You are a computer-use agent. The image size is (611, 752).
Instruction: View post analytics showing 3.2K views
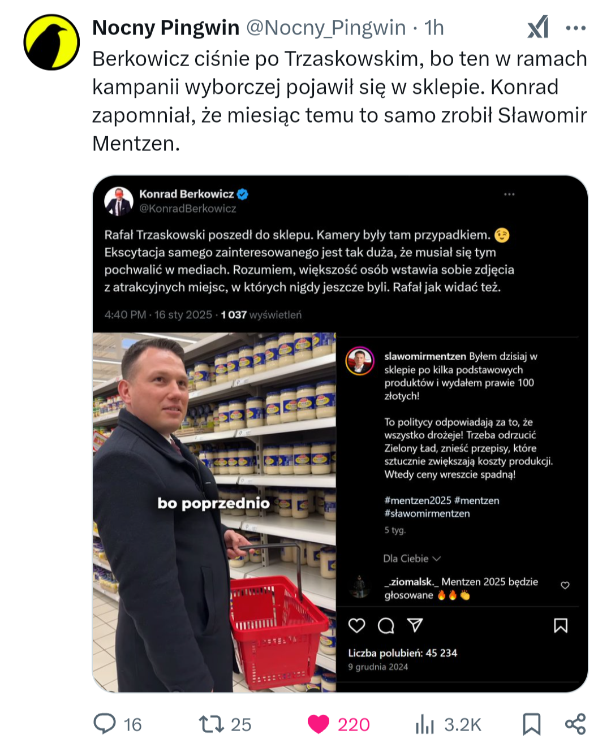point(425,724)
